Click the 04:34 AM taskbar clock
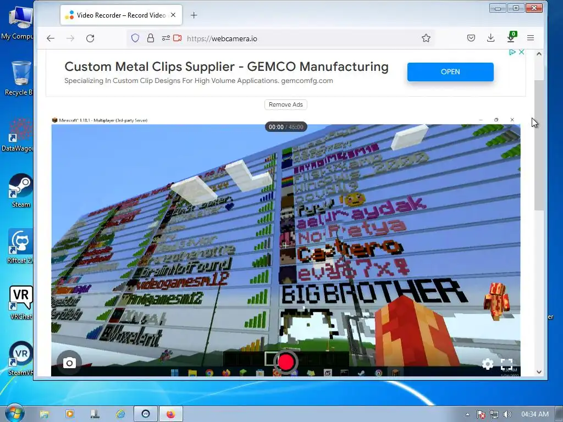 [534, 414]
